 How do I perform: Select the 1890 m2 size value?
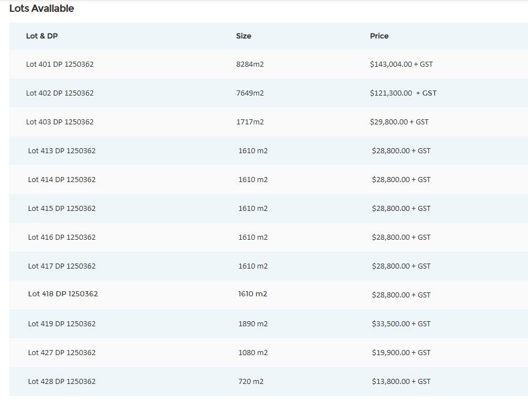(x=253, y=324)
